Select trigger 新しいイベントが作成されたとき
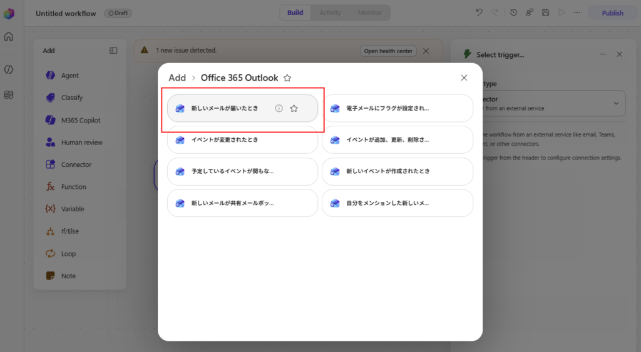The image size is (641, 352). 397,171
